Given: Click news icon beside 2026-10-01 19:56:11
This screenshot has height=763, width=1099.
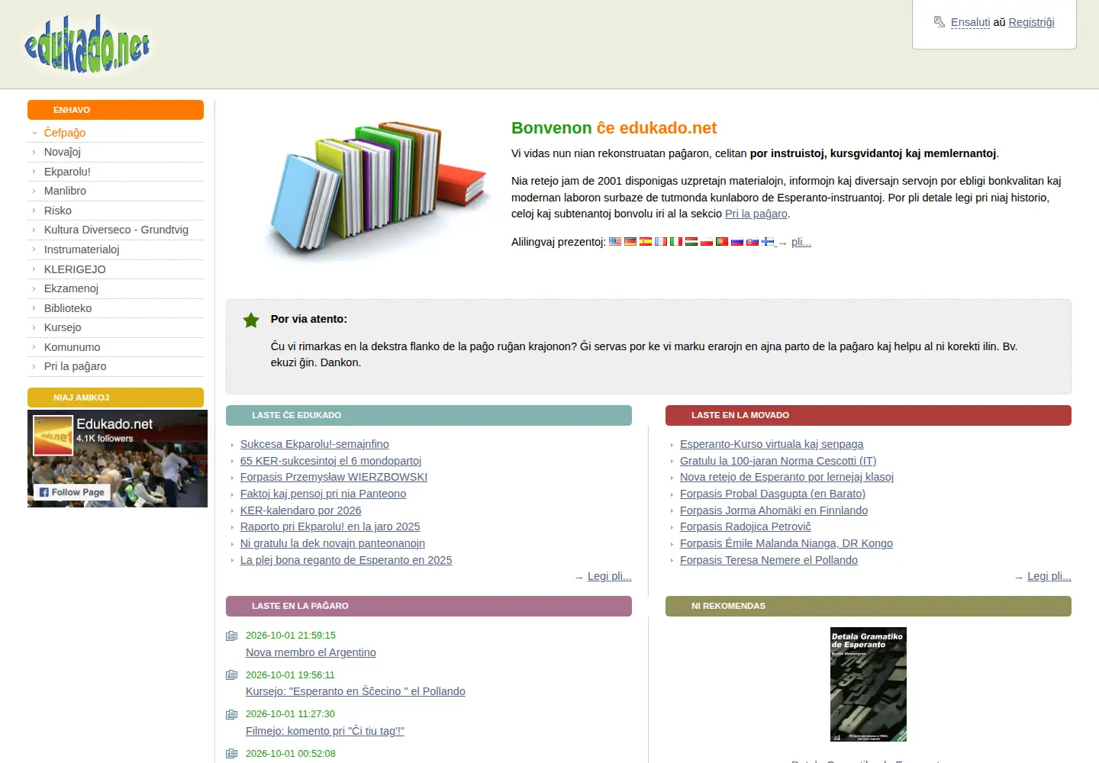Looking at the screenshot, I should (232, 675).
